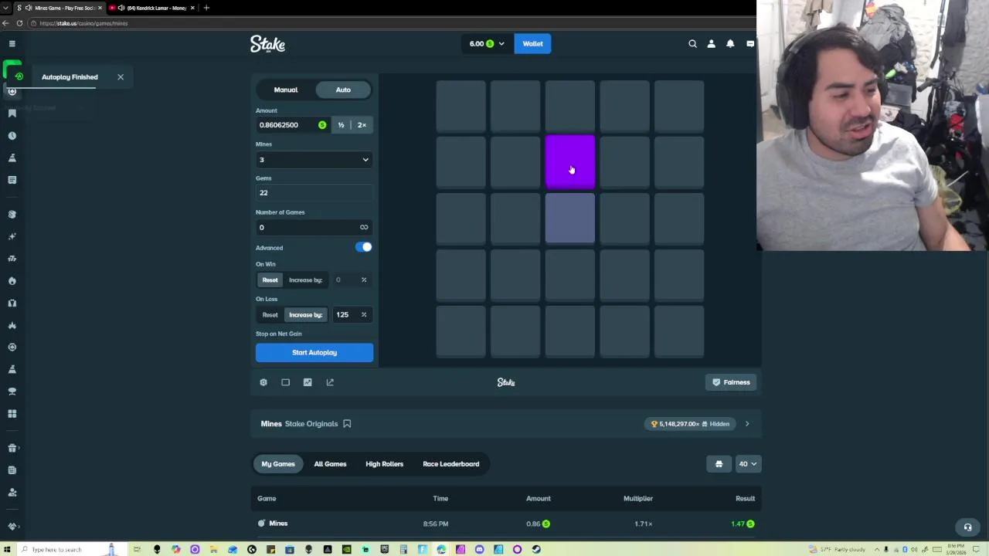Click the ghost mode incognito icon
The height and width of the screenshot is (556, 989).
tap(719, 464)
